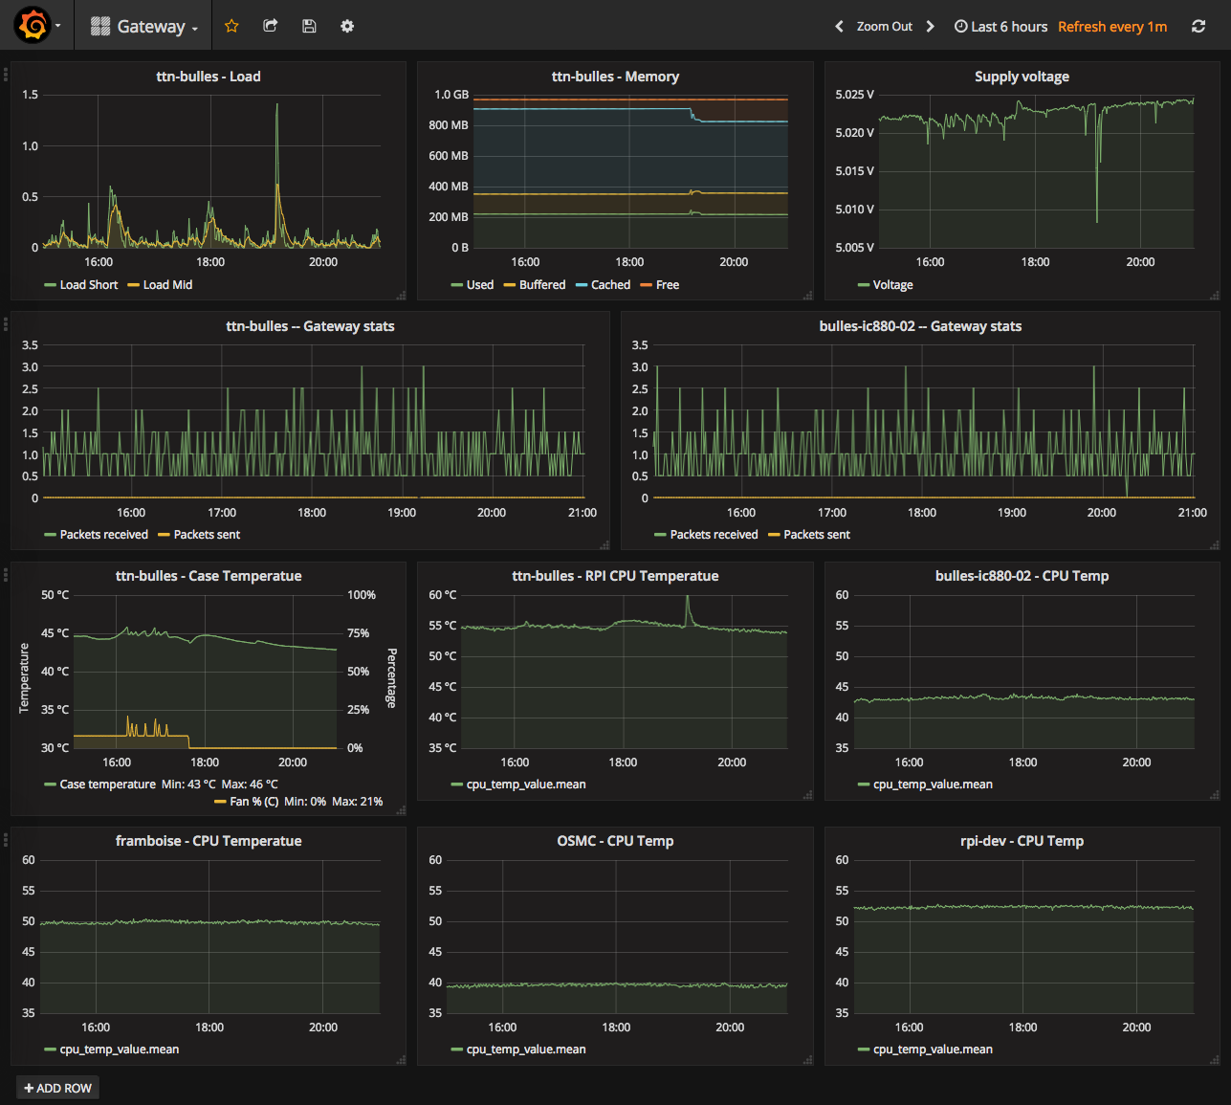Grab resize handle of ttn-bulles Load panel
The image size is (1231, 1105).
[x=401, y=296]
